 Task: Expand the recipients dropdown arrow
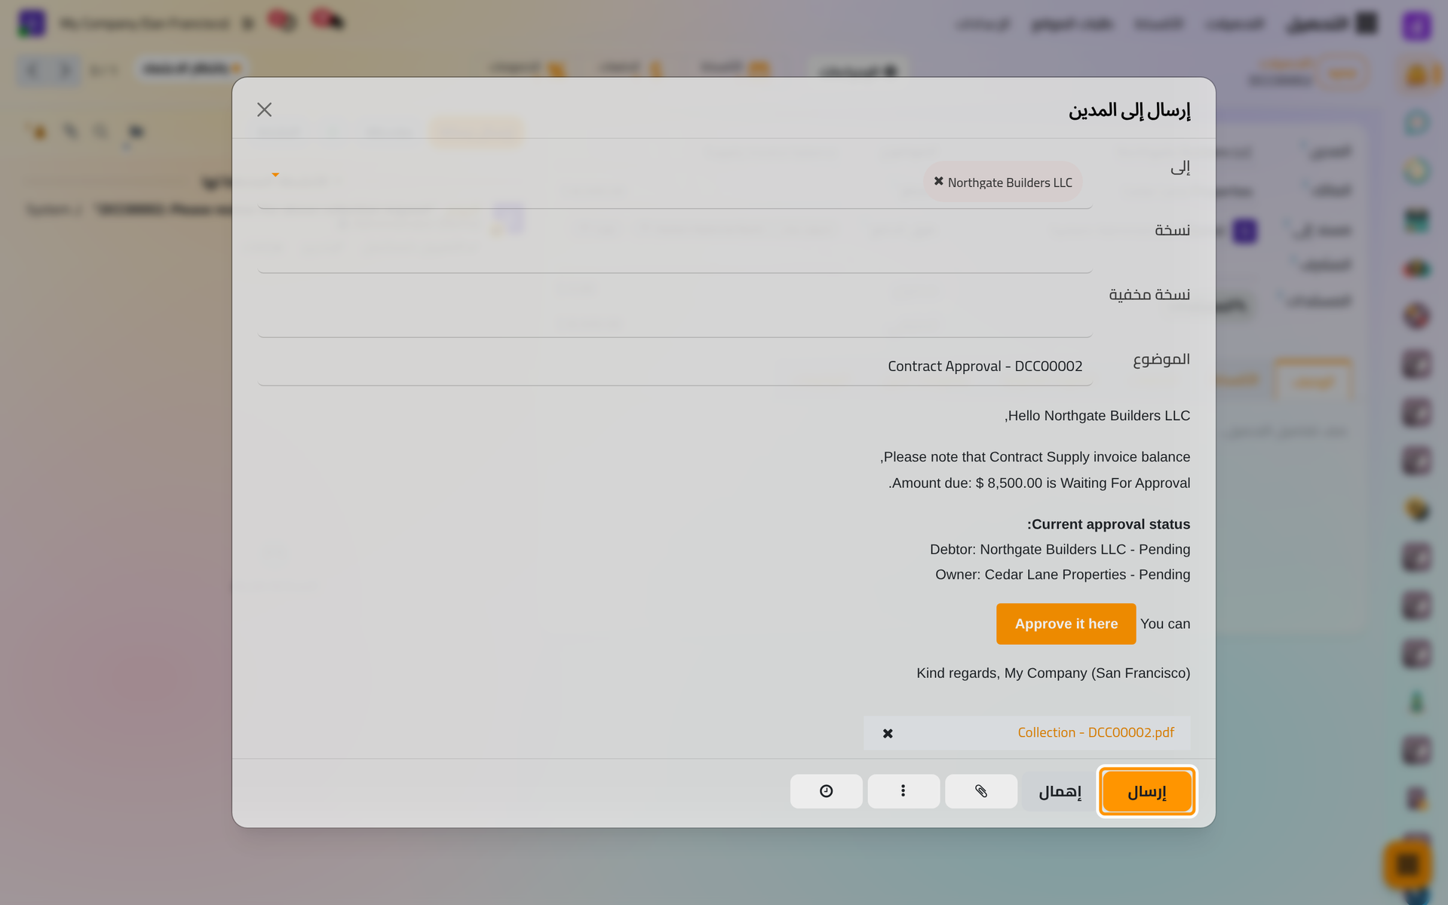(x=275, y=175)
